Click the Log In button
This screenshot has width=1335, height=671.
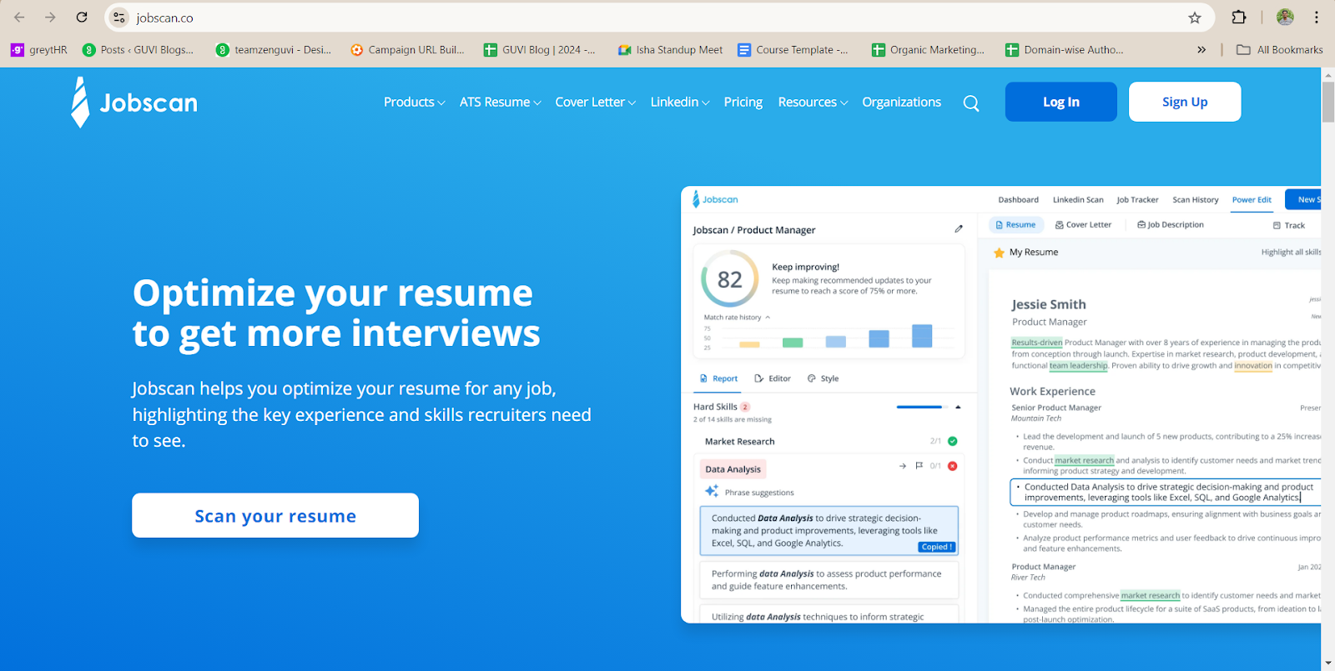[x=1061, y=102]
